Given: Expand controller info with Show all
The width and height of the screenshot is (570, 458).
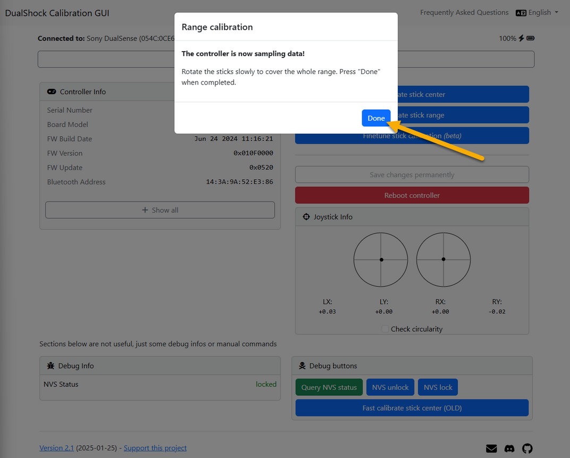Looking at the screenshot, I should (x=160, y=210).
